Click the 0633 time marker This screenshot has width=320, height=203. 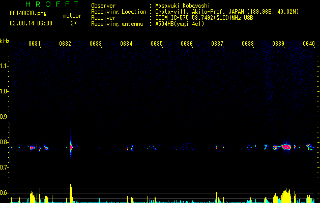pos(96,44)
